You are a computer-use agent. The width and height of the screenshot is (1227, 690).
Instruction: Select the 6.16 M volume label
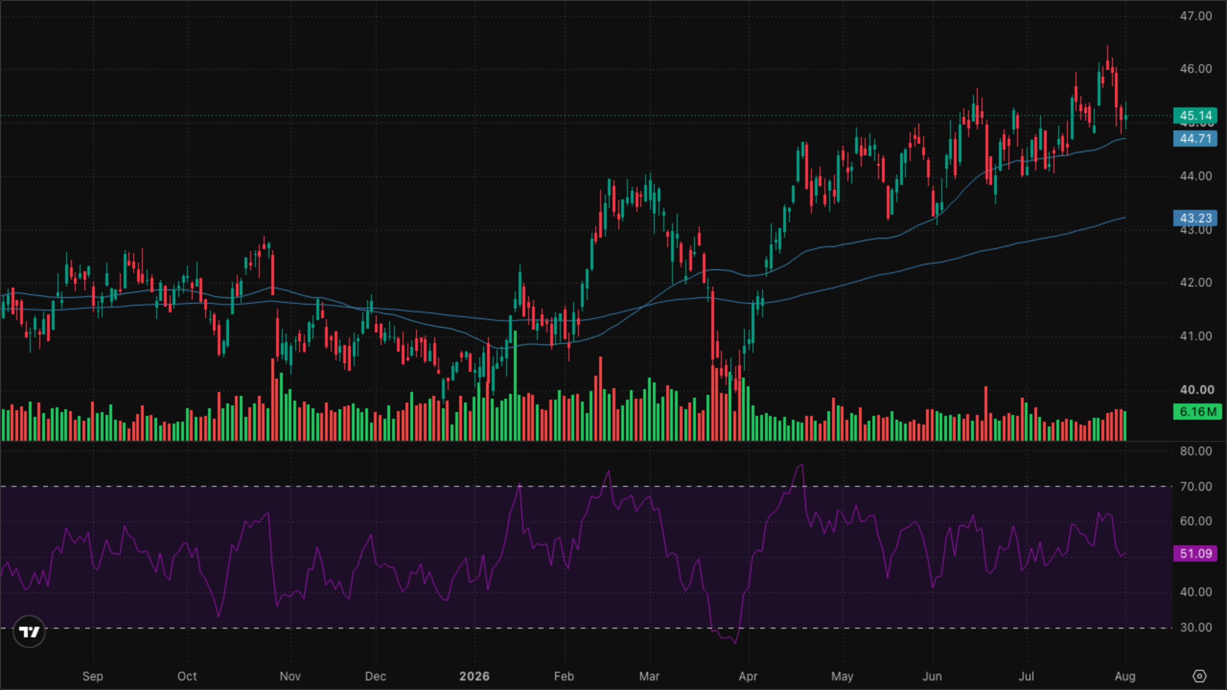point(1197,412)
